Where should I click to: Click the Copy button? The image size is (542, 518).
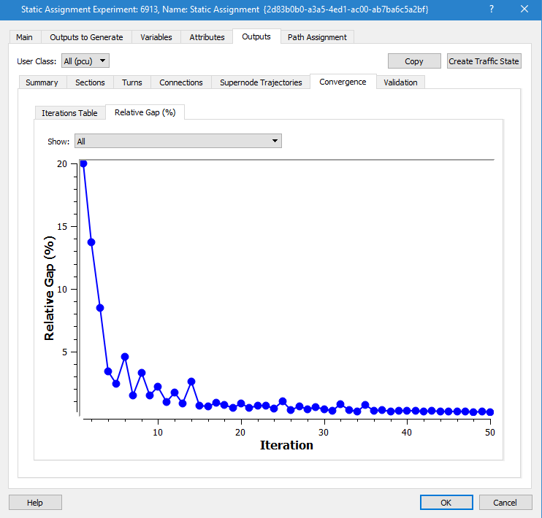[413, 61]
